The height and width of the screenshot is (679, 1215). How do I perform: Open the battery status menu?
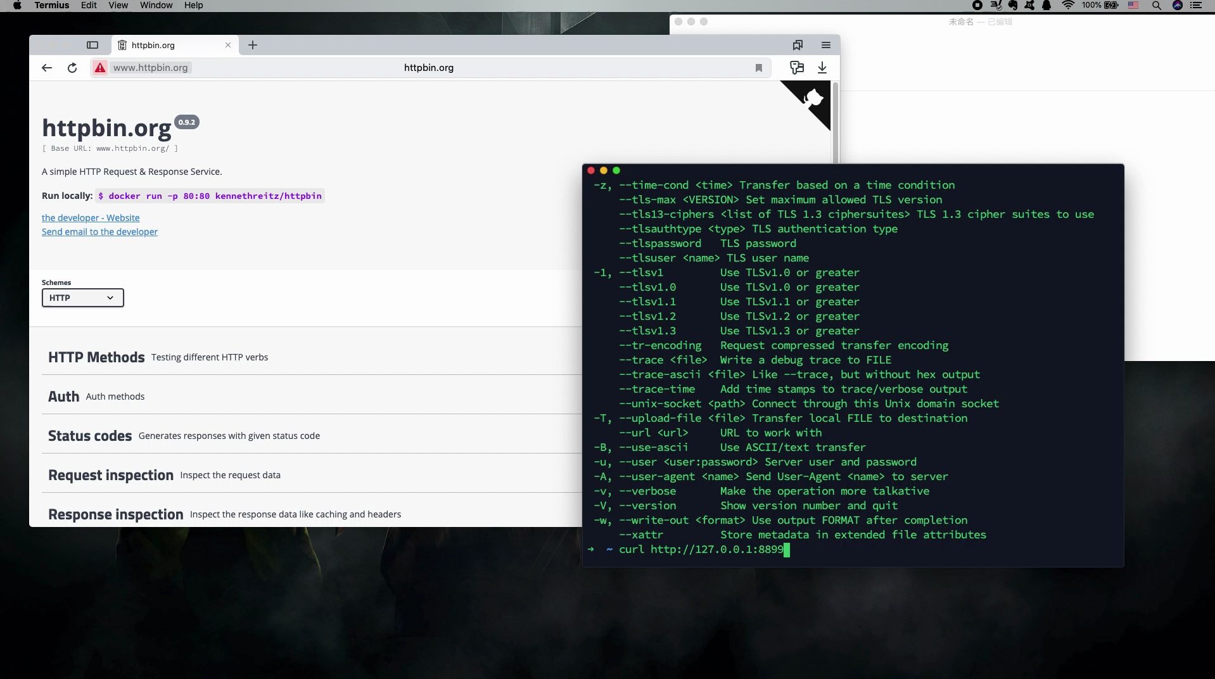tap(1100, 5)
